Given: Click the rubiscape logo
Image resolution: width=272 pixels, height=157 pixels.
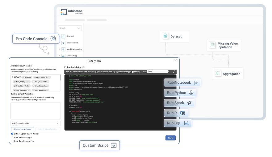Looking at the screenshot, I should click(71, 12).
